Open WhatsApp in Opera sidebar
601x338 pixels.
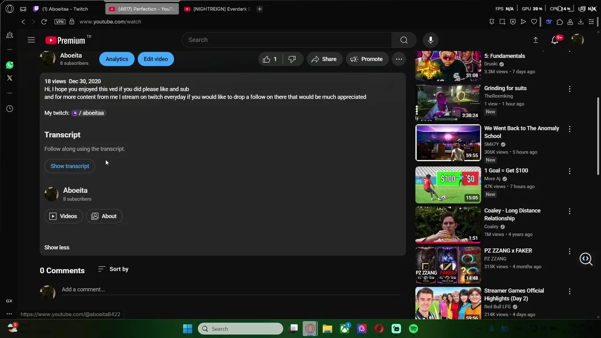coord(9,65)
